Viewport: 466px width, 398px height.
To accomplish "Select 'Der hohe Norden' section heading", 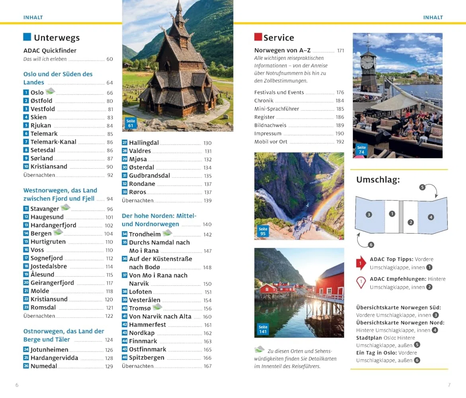I will [167, 220].
